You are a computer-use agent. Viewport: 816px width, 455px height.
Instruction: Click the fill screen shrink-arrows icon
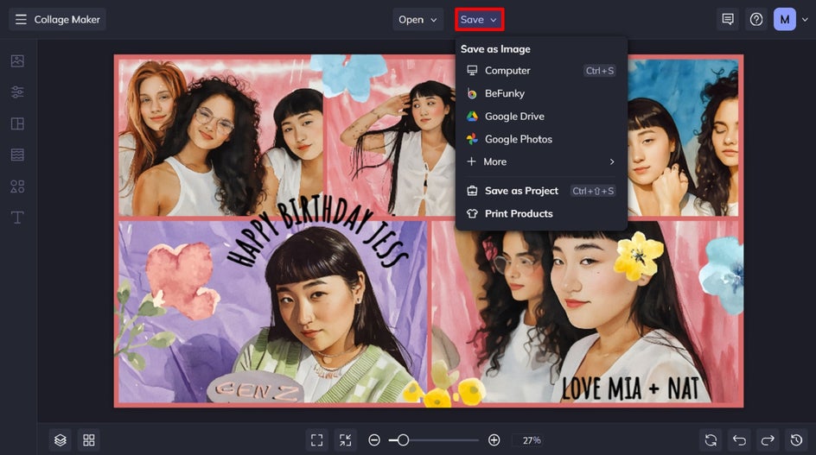(345, 440)
